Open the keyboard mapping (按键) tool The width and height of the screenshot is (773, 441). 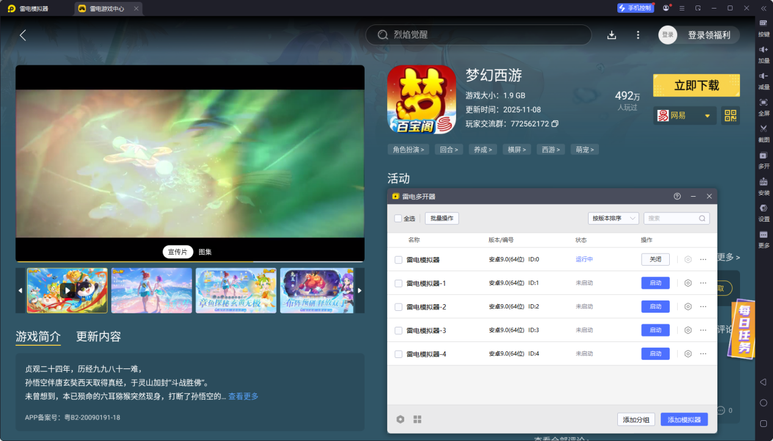(763, 26)
